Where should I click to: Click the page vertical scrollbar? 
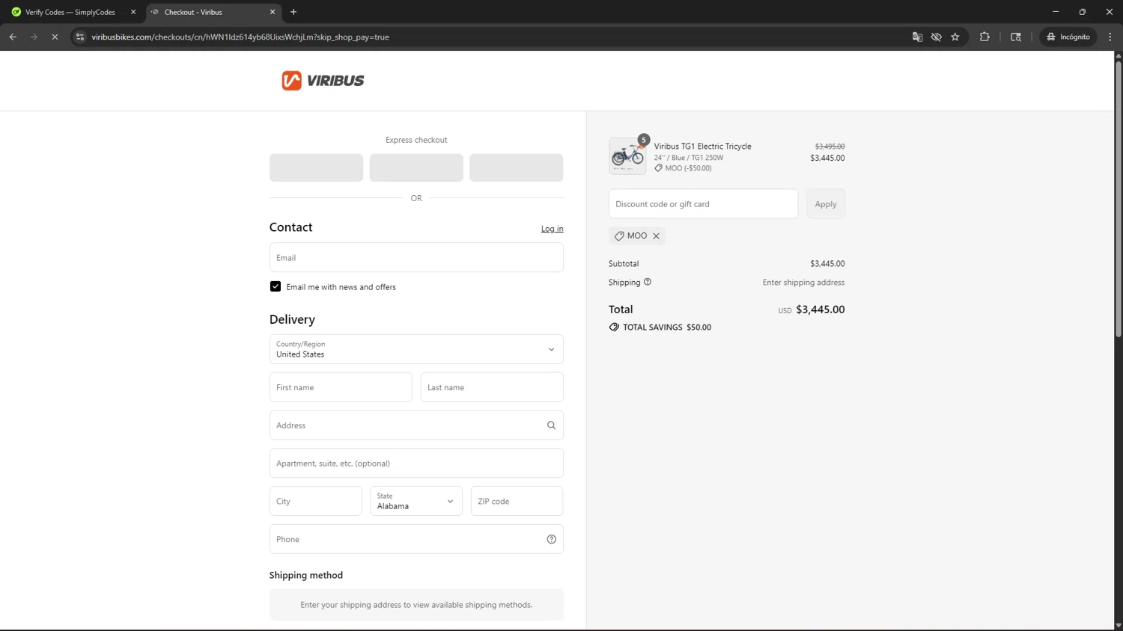coord(1119,198)
